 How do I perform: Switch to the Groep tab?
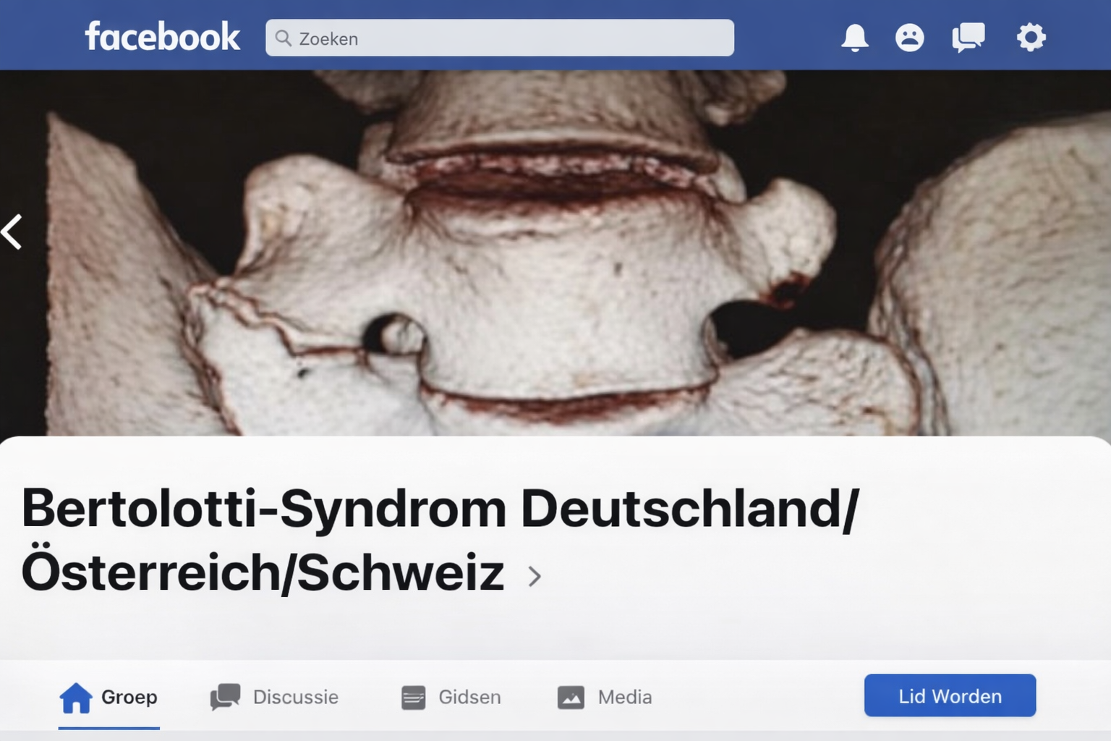tap(108, 698)
